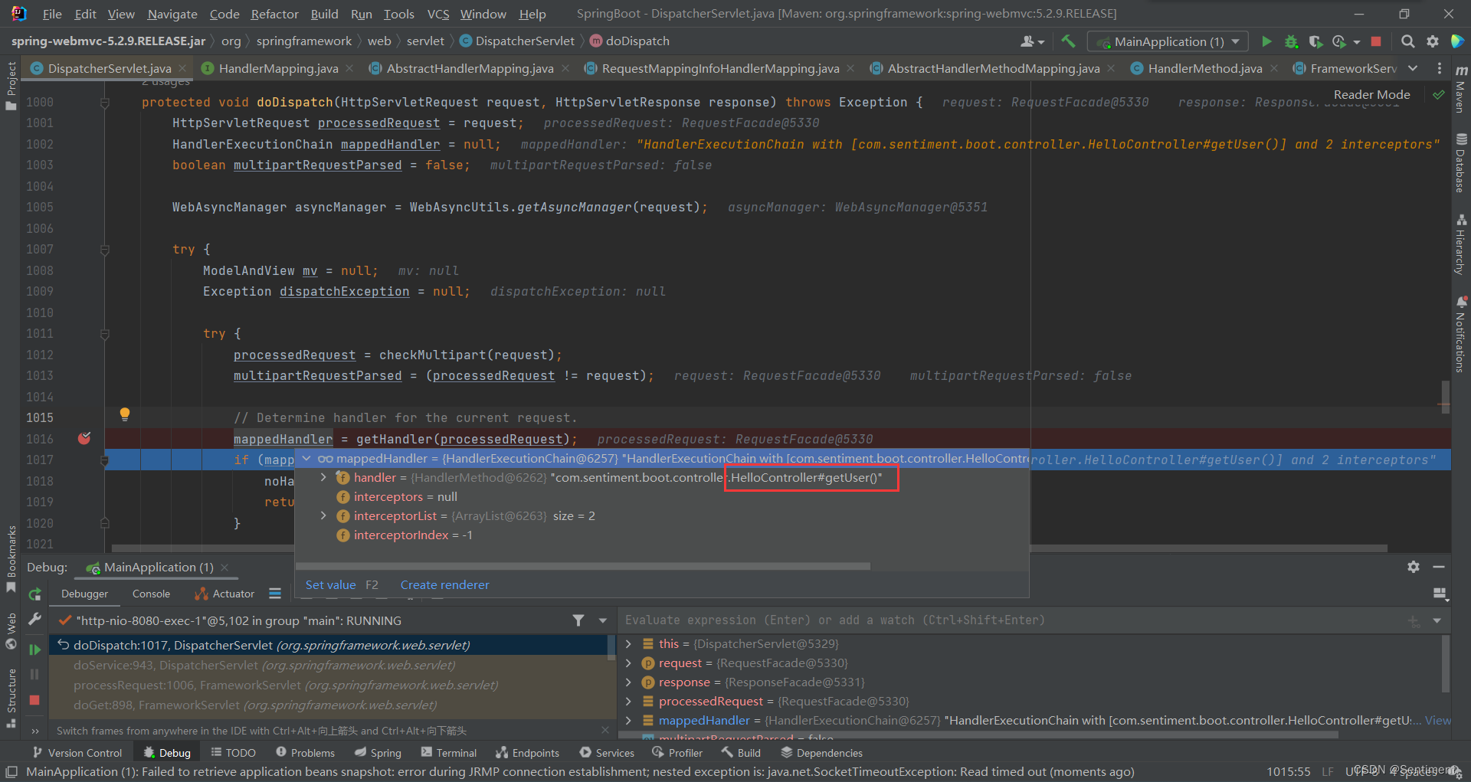Screen dimensions: 1471x782
Task: Click the code inspection checkmark widget
Action: 1439,94
